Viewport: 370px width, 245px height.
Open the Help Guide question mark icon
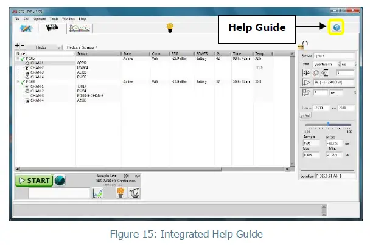pyautogui.click(x=337, y=27)
